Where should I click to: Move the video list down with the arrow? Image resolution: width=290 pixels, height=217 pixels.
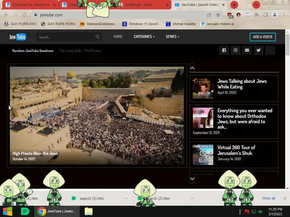(x=192, y=179)
